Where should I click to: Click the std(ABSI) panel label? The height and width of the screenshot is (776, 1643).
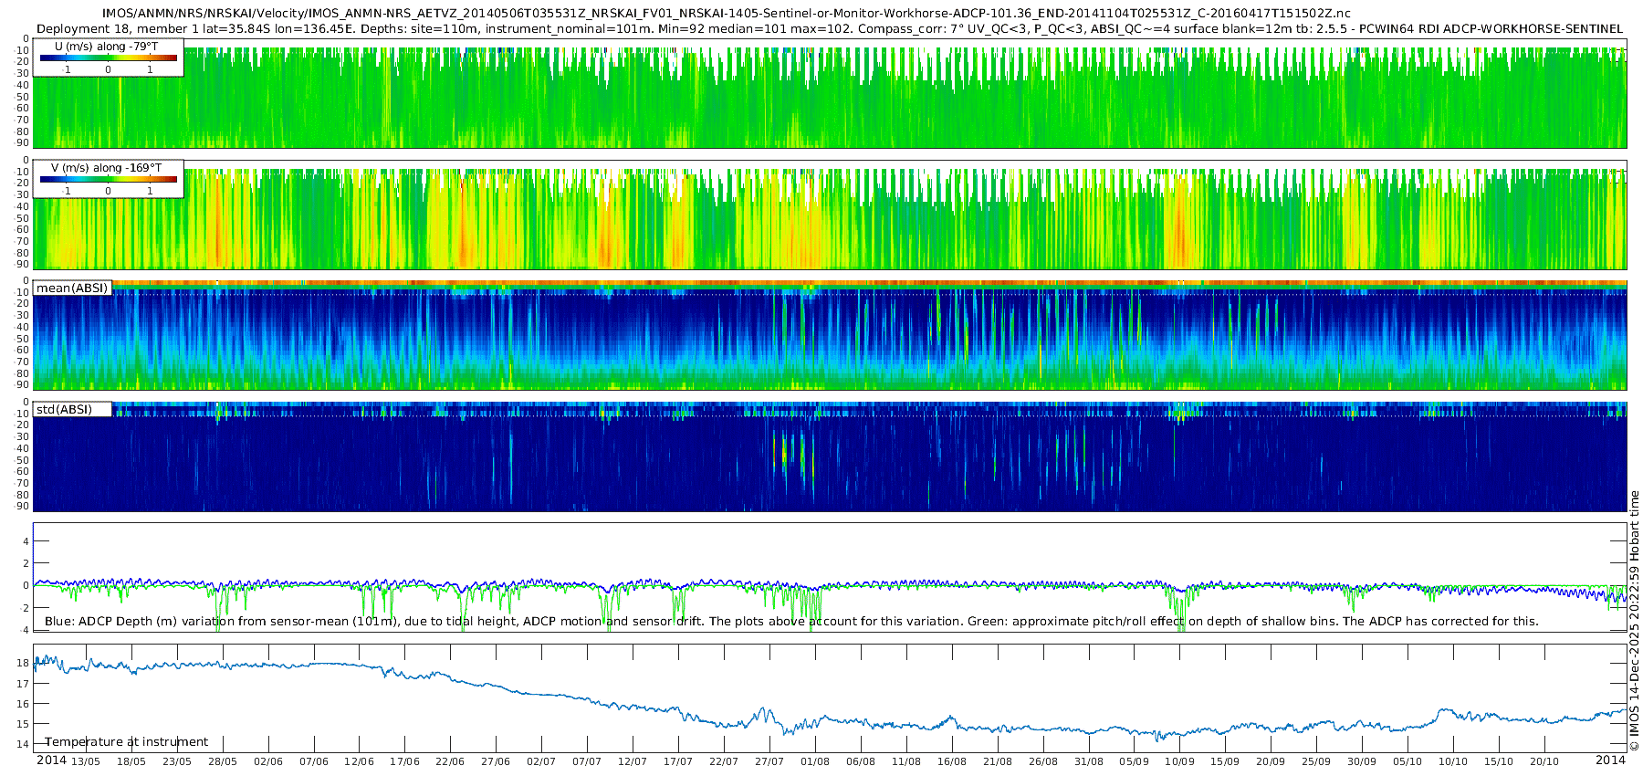pyautogui.click(x=64, y=410)
